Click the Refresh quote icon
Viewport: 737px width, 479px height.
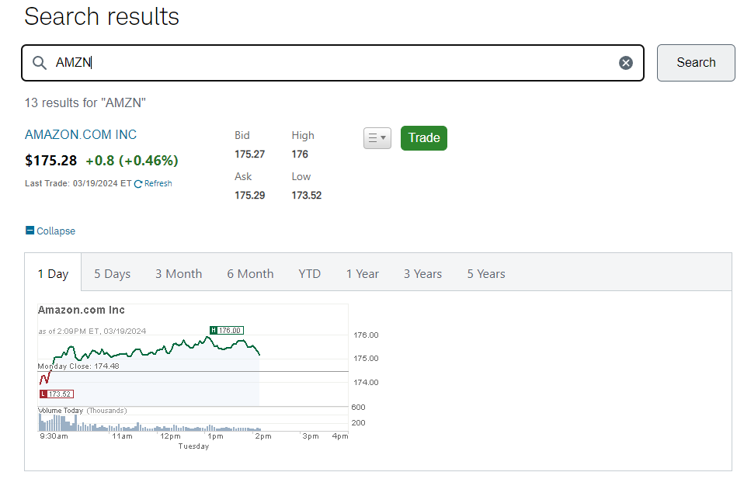click(x=138, y=184)
